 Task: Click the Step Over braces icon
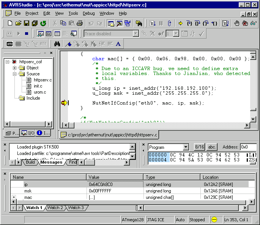pyautogui.click(x=197, y=23)
